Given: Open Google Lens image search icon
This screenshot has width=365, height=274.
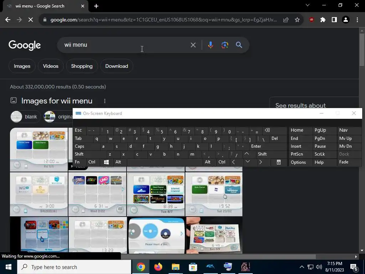Looking at the screenshot, I should 225,45.
